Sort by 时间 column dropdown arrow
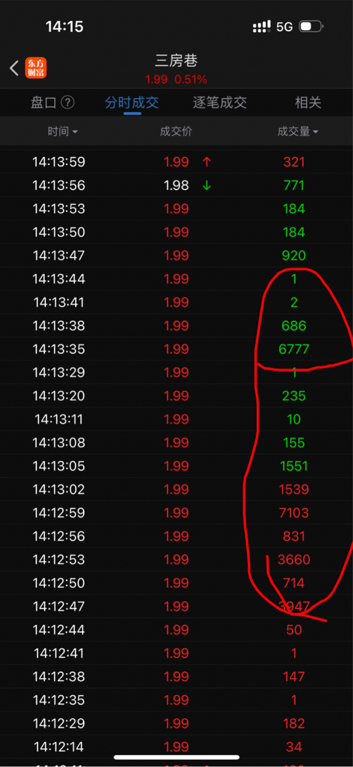The image size is (353, 767). tap(75, 132)
